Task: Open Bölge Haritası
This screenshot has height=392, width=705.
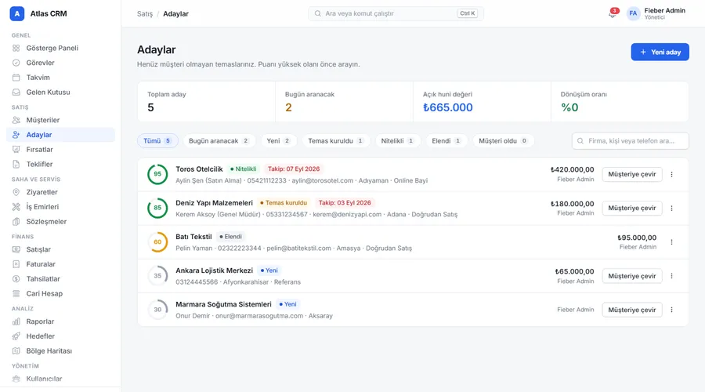Action: [60, 350]
